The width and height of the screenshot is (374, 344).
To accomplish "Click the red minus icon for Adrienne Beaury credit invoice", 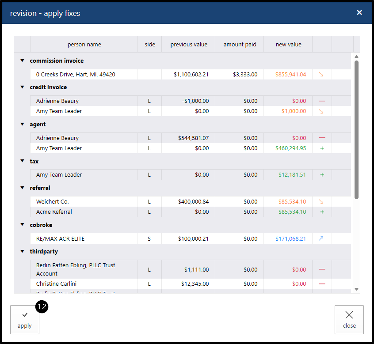I will (x=322, y=101).
